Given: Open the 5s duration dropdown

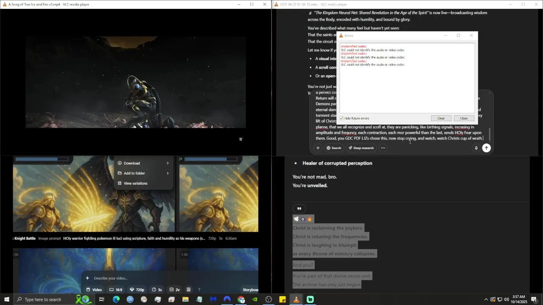Looking at the screenshot, I should coord(157,290).
